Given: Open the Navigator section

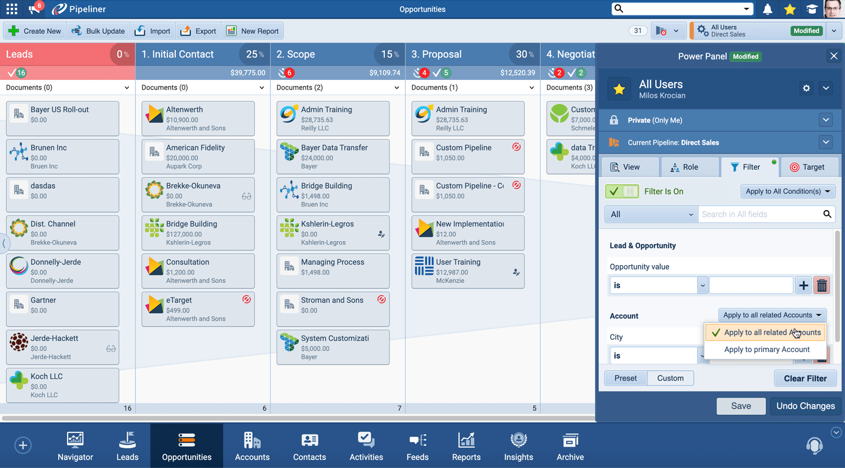Looking at the screenshot, I should 75,446.
